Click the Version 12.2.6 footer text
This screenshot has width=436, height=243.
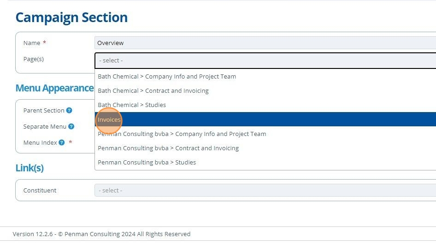(x=101, y=234)
